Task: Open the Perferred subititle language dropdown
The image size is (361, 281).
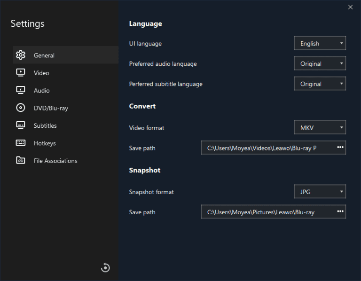Action: click(320, 84)
